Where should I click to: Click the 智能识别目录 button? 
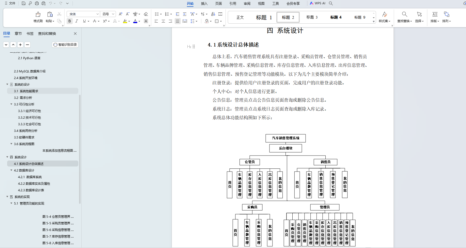point(65,45)
